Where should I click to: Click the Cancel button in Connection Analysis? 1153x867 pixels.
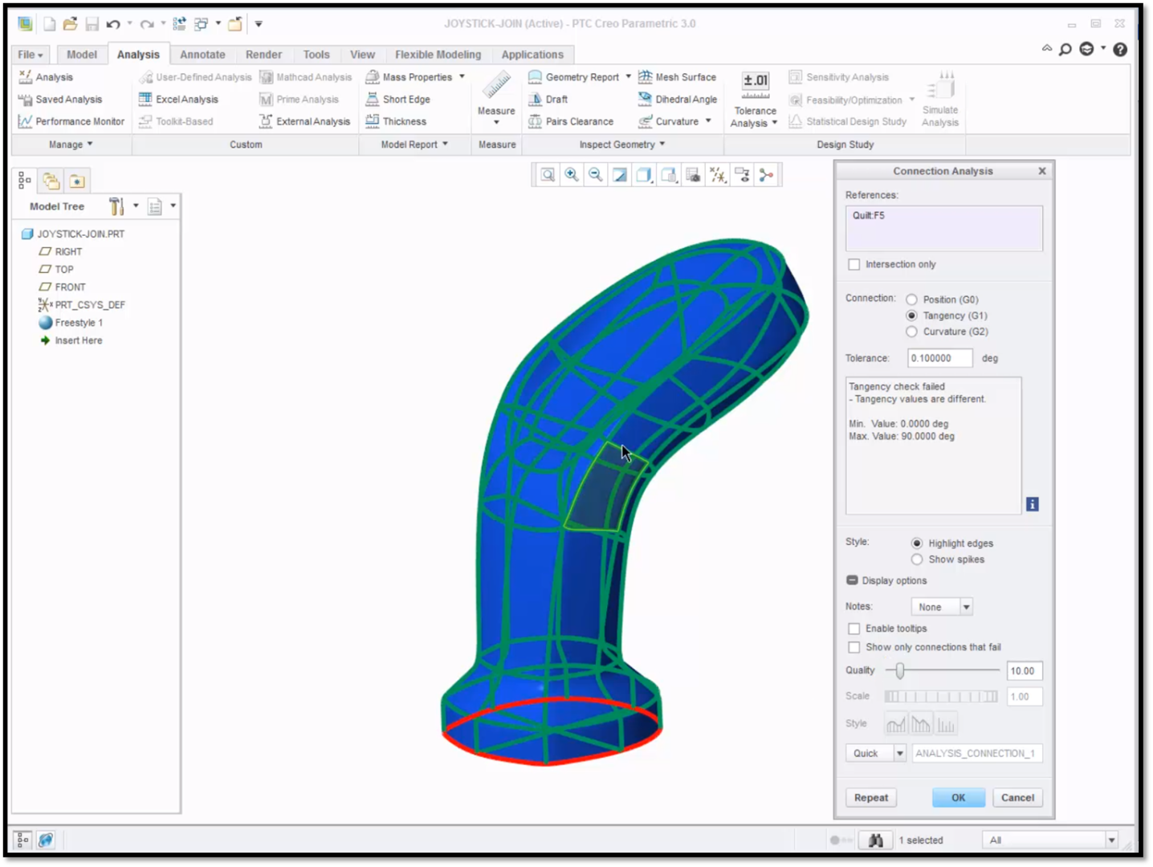click(x=1017, y=797)
